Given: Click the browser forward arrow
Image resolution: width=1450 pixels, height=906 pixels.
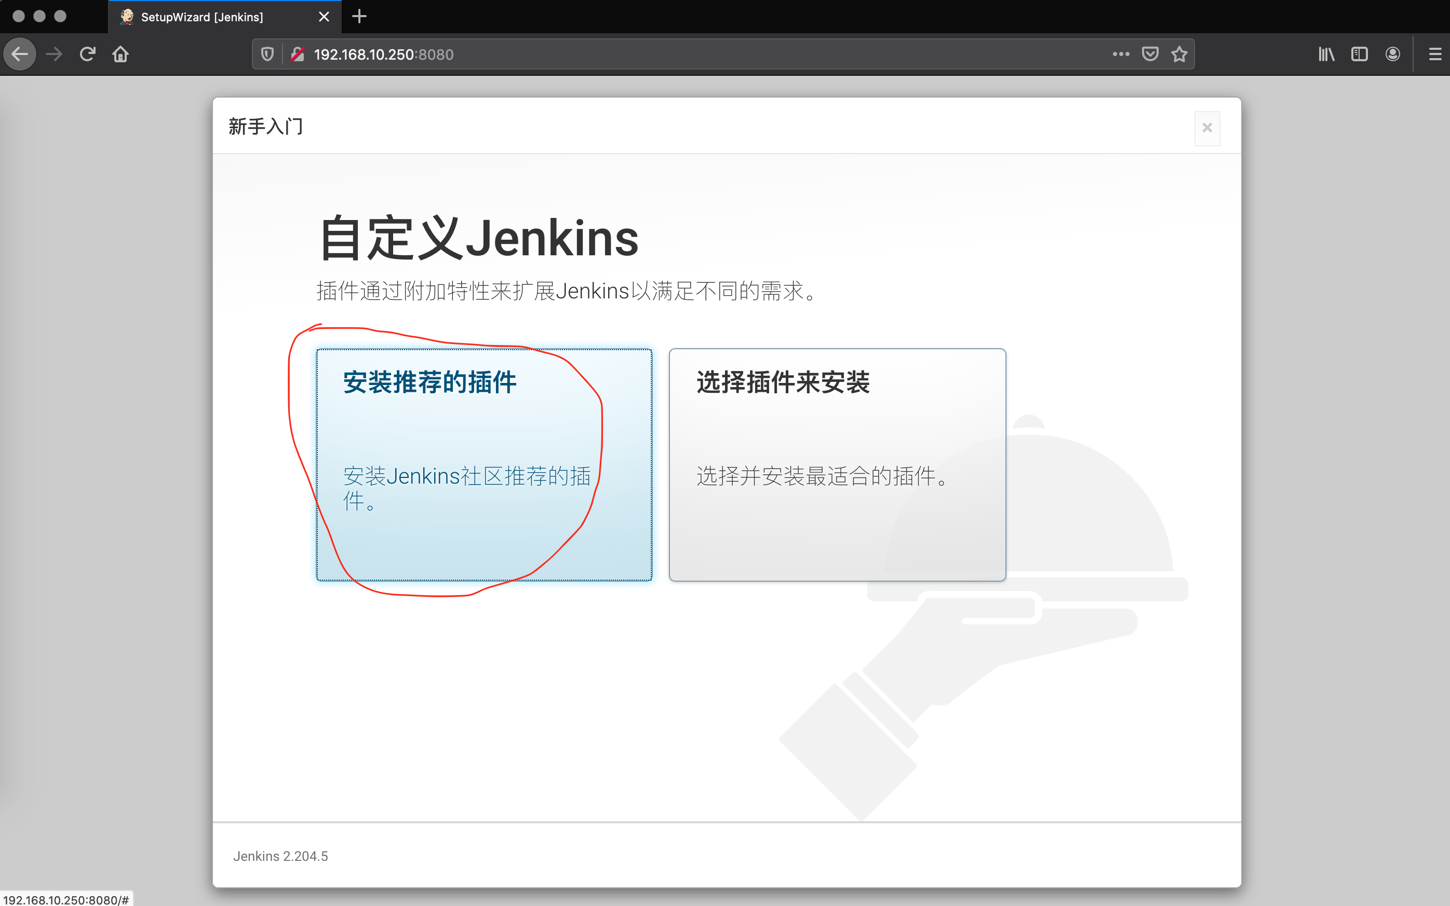Looking at the screenshot, I should click(54, 54).
